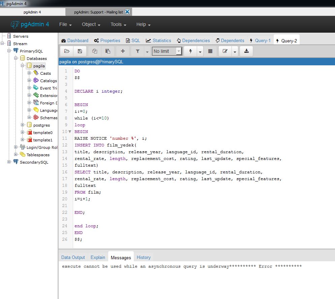Save the query with the floppy icon
This screenshot has width=335, height=299.
click(x=80, y=51)
